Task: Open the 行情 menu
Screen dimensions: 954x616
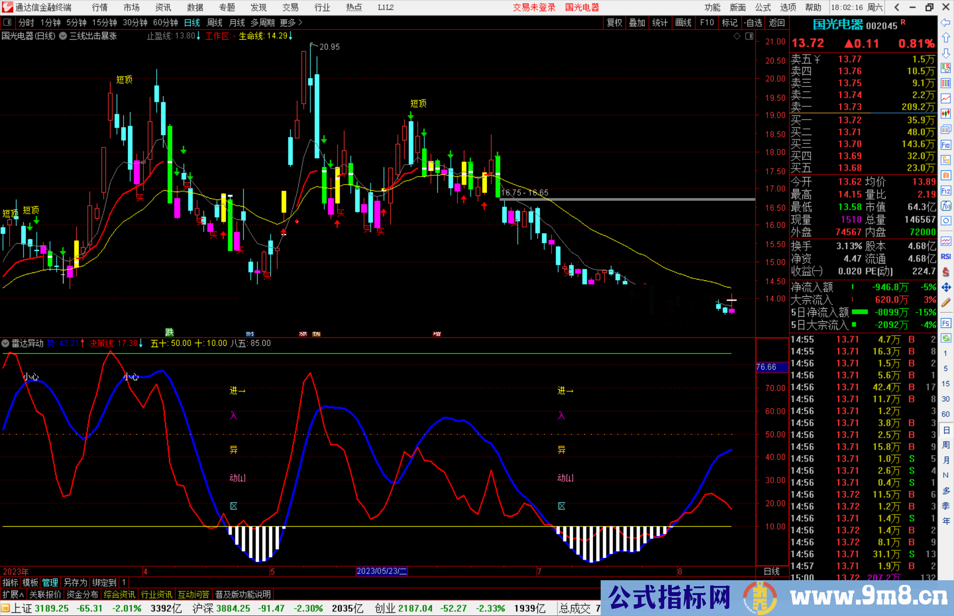Action: [x=100, y=8]
